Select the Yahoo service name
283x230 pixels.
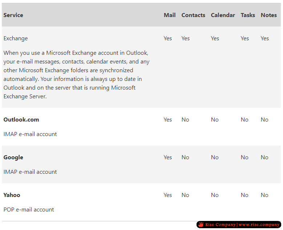pos(12,195)
